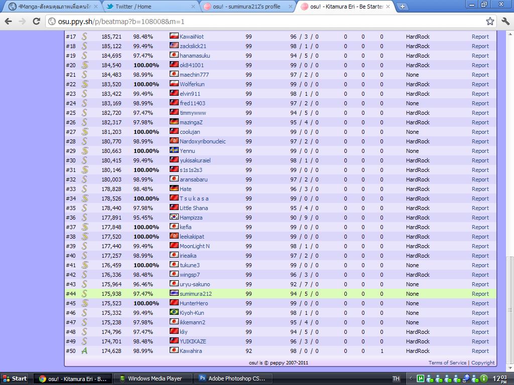Switch to the Twitter / Home tab
This screenshot has height=385, width=514.
pos(149,7)
